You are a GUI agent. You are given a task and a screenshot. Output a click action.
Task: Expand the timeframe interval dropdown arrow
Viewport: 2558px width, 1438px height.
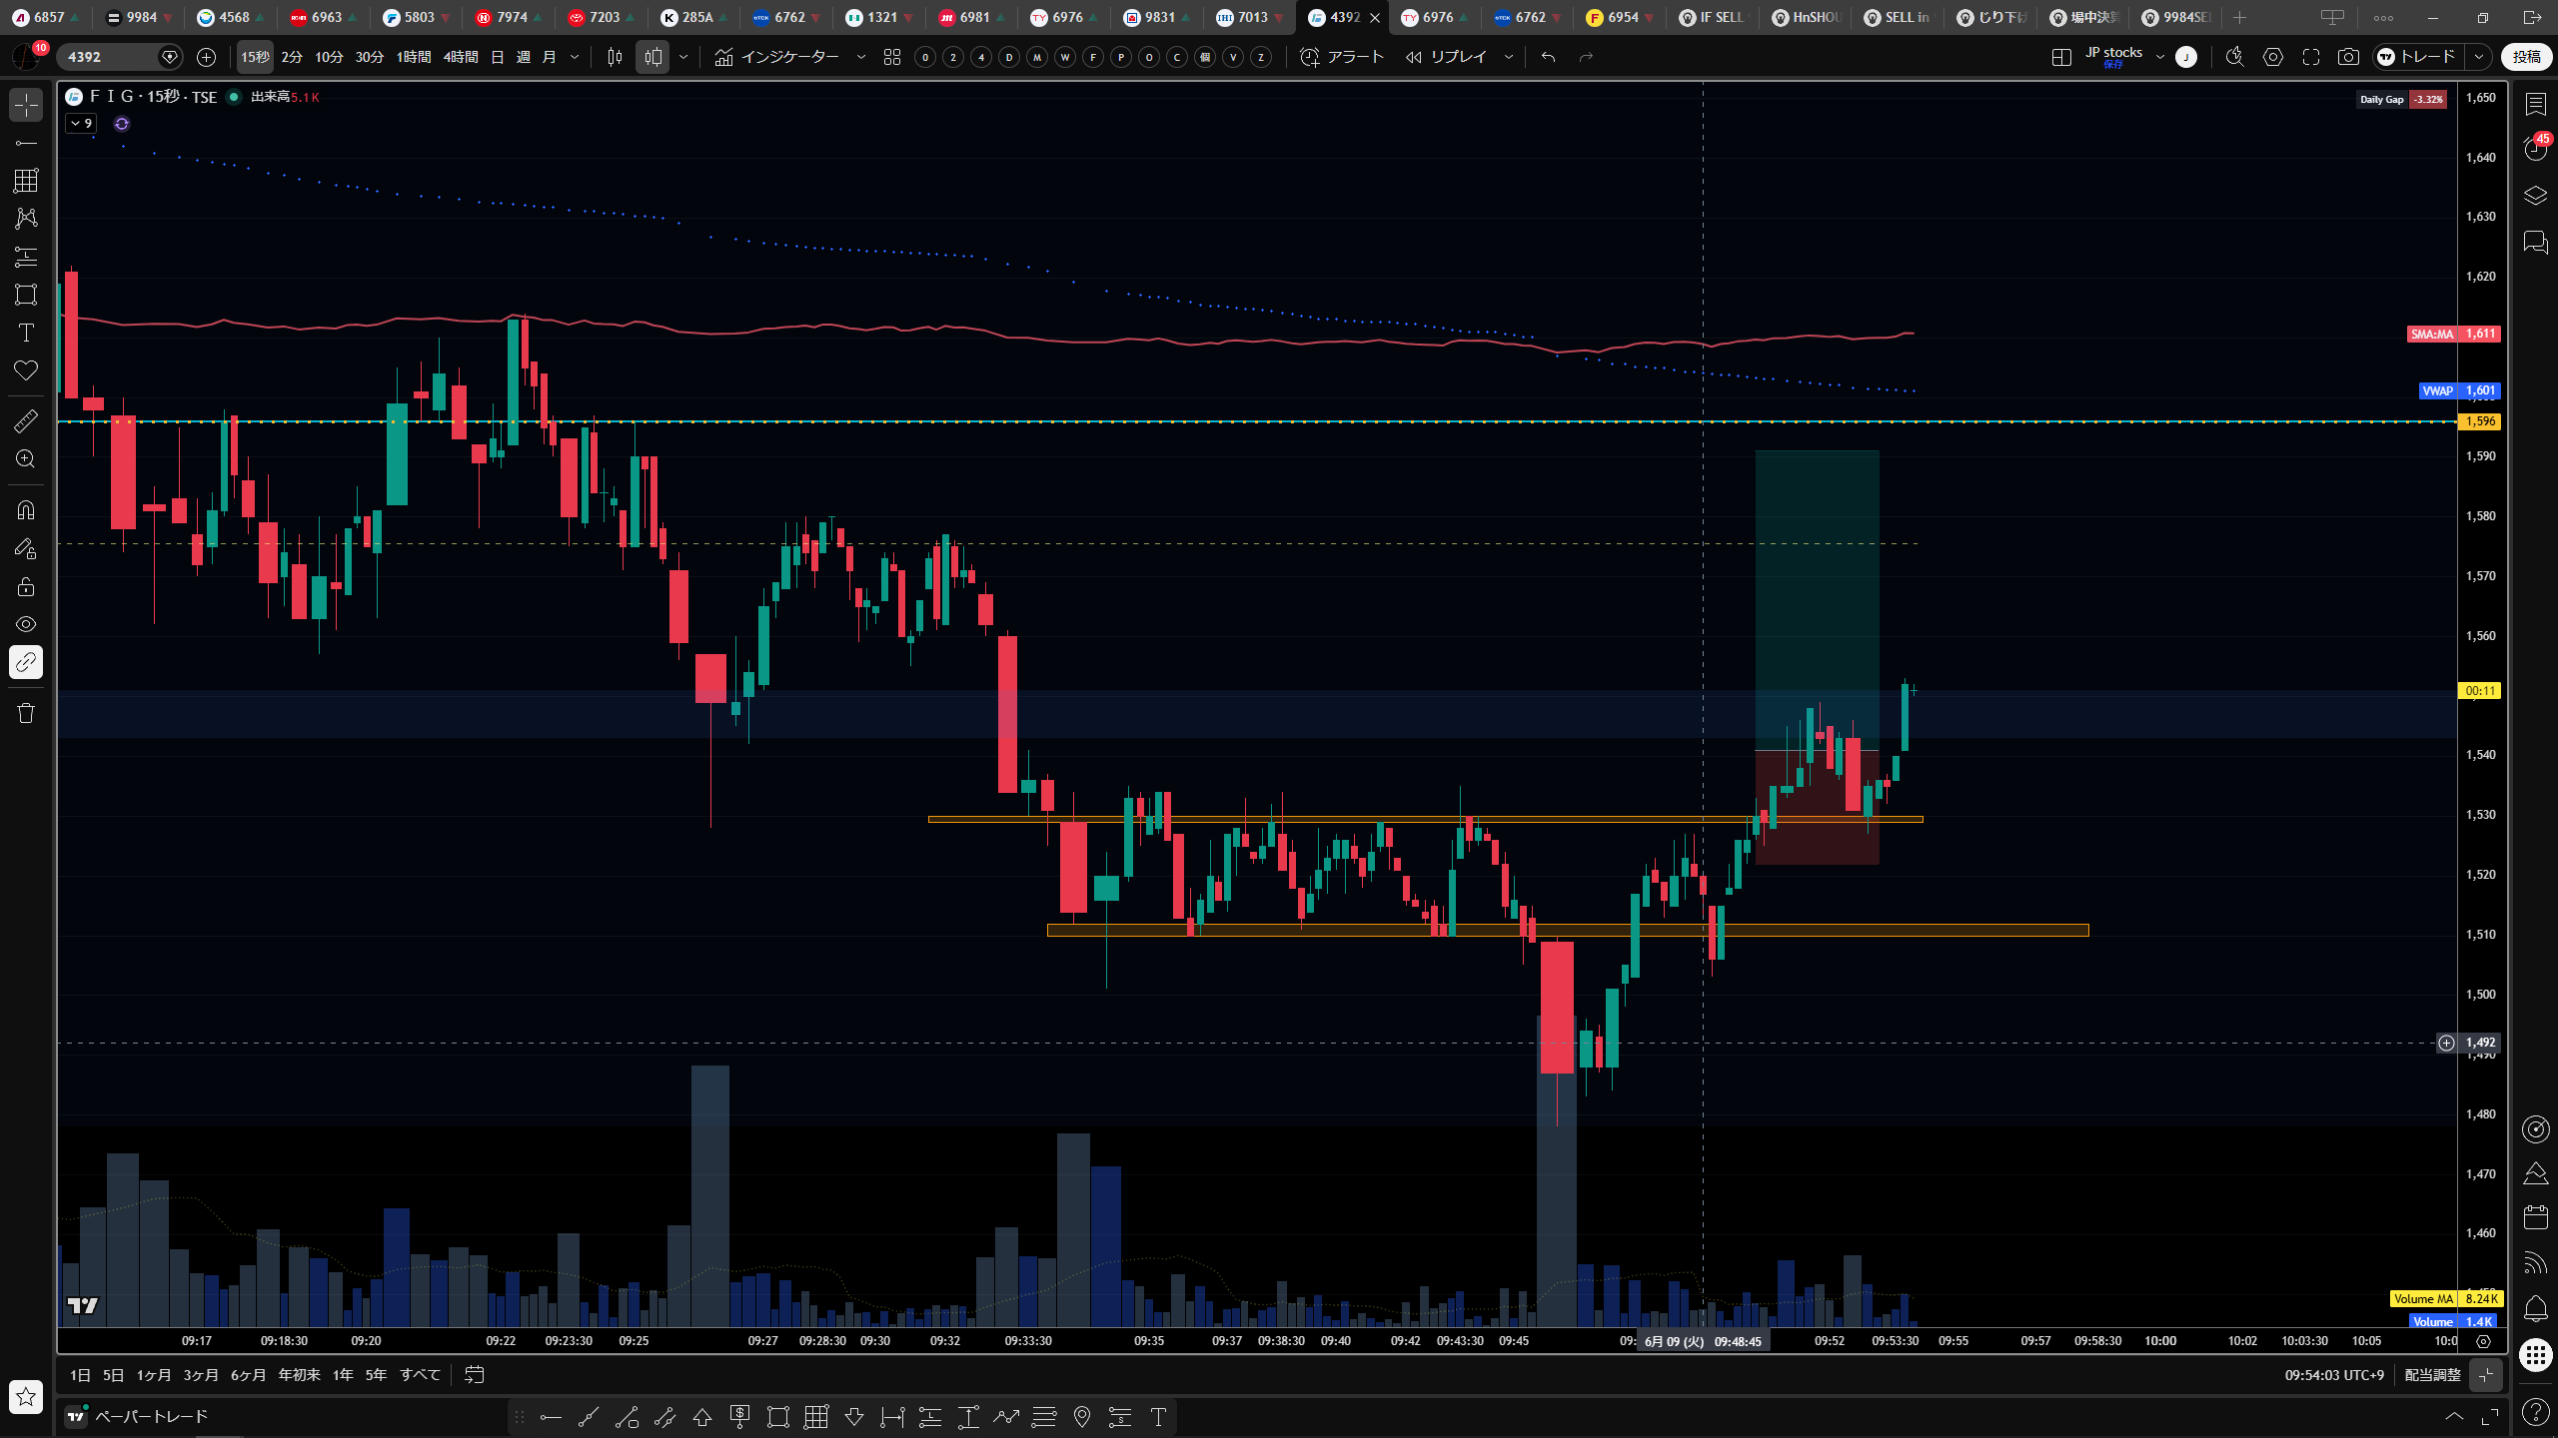tap(575, 57)
